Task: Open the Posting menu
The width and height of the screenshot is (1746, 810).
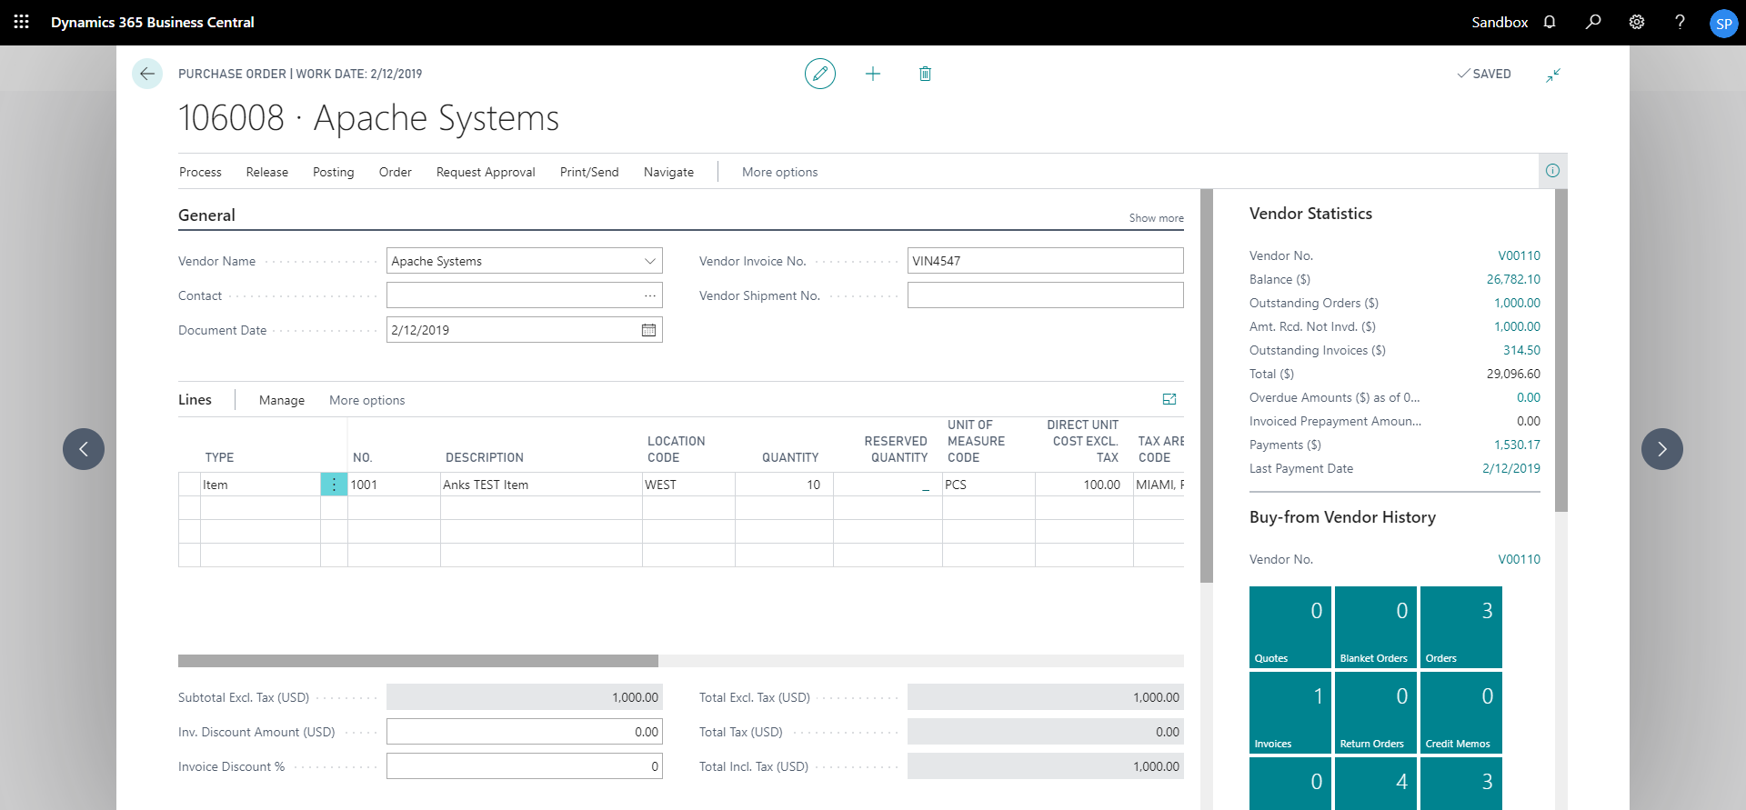Action: click(x=333, y=172)
